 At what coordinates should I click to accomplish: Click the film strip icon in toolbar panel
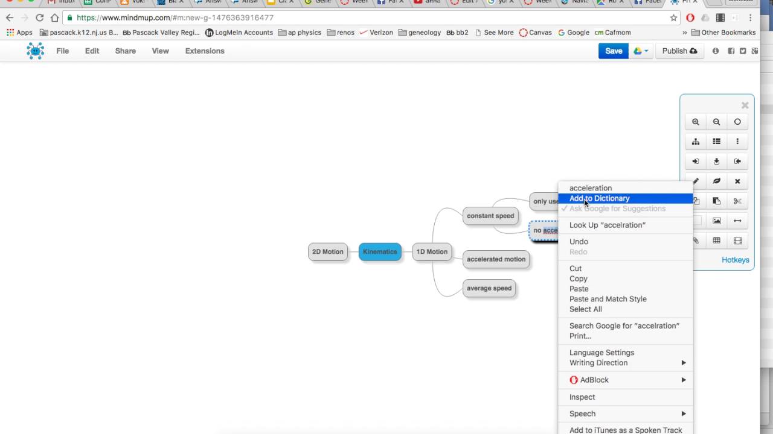click(x=737, y=241)
